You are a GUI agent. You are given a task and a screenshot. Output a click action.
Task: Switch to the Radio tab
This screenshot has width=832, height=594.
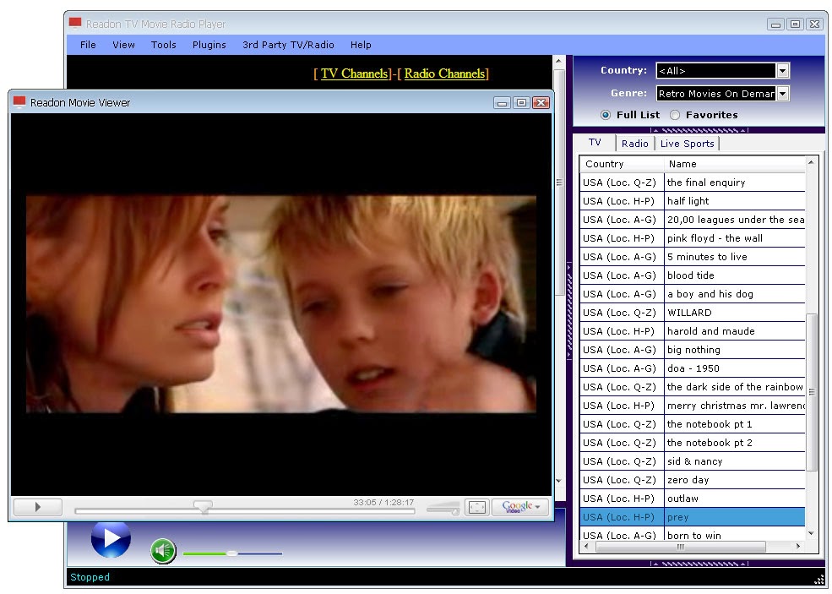tap(634, 144)
